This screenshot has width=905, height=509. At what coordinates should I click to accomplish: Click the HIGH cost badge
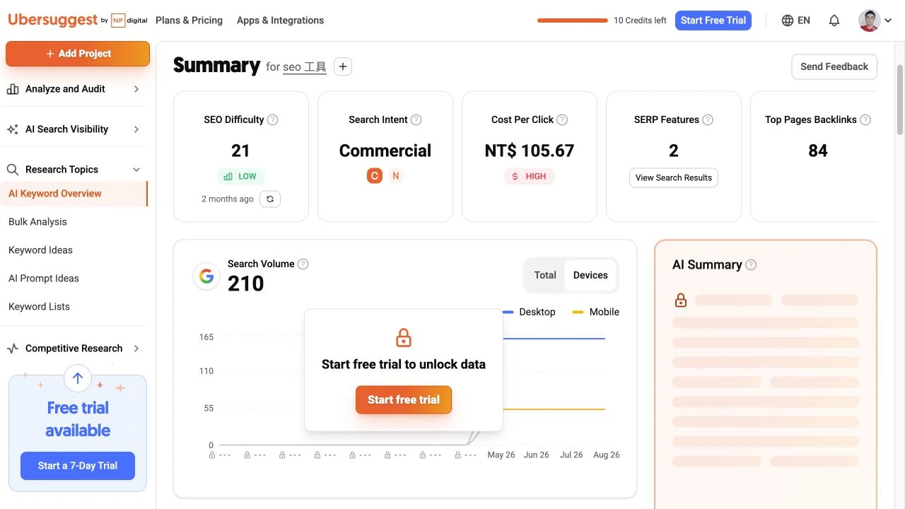point(529,176)
